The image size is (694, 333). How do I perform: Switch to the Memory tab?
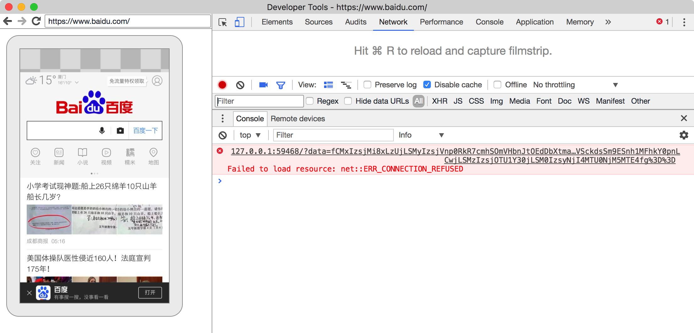point(580,22)
